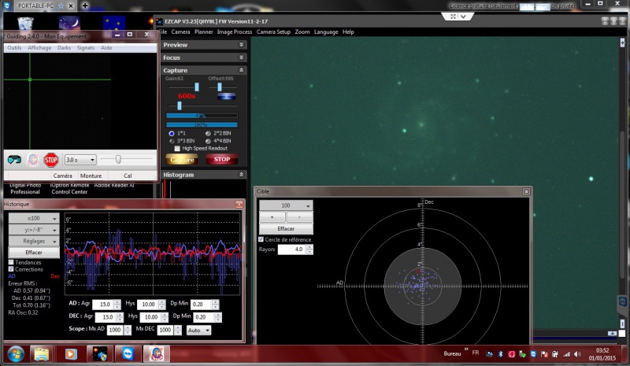Click the red STOP sign icon in guiding window
The height and width of the screenshot is (366, 630).
51,160
